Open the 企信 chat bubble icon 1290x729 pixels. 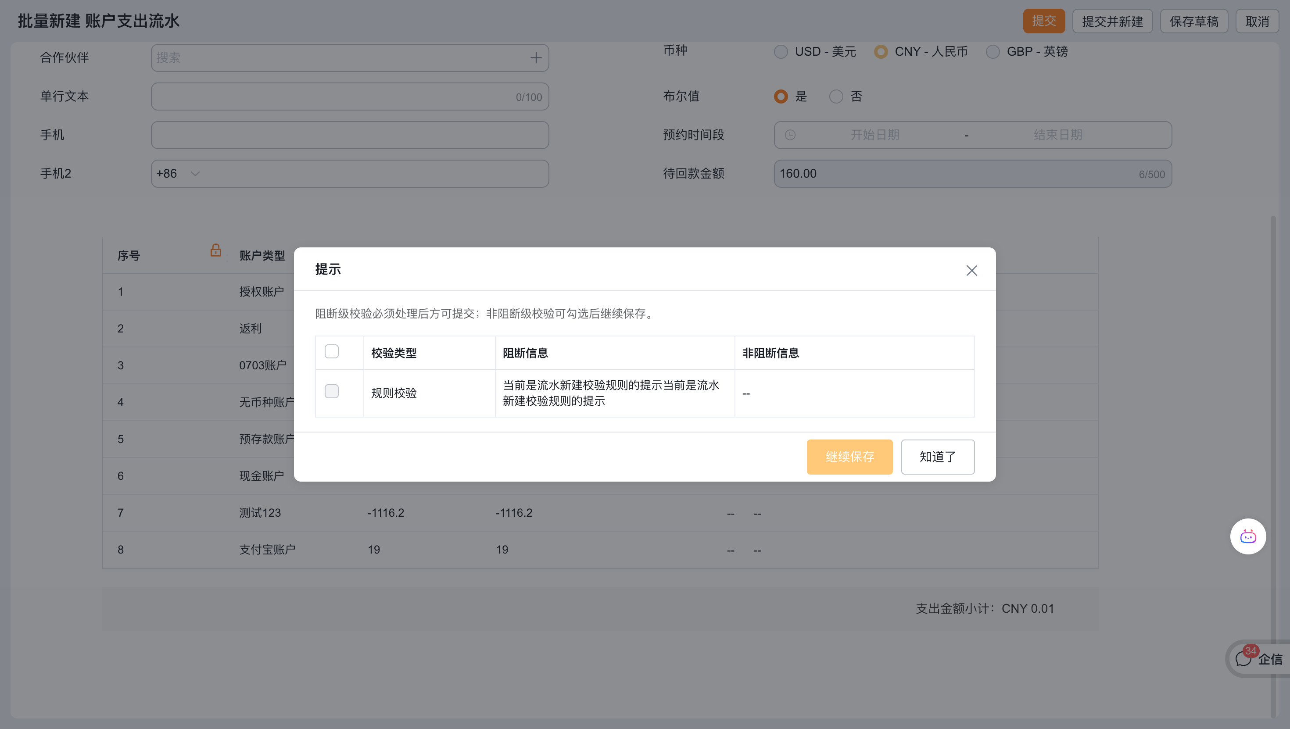tap(1243, 658)
